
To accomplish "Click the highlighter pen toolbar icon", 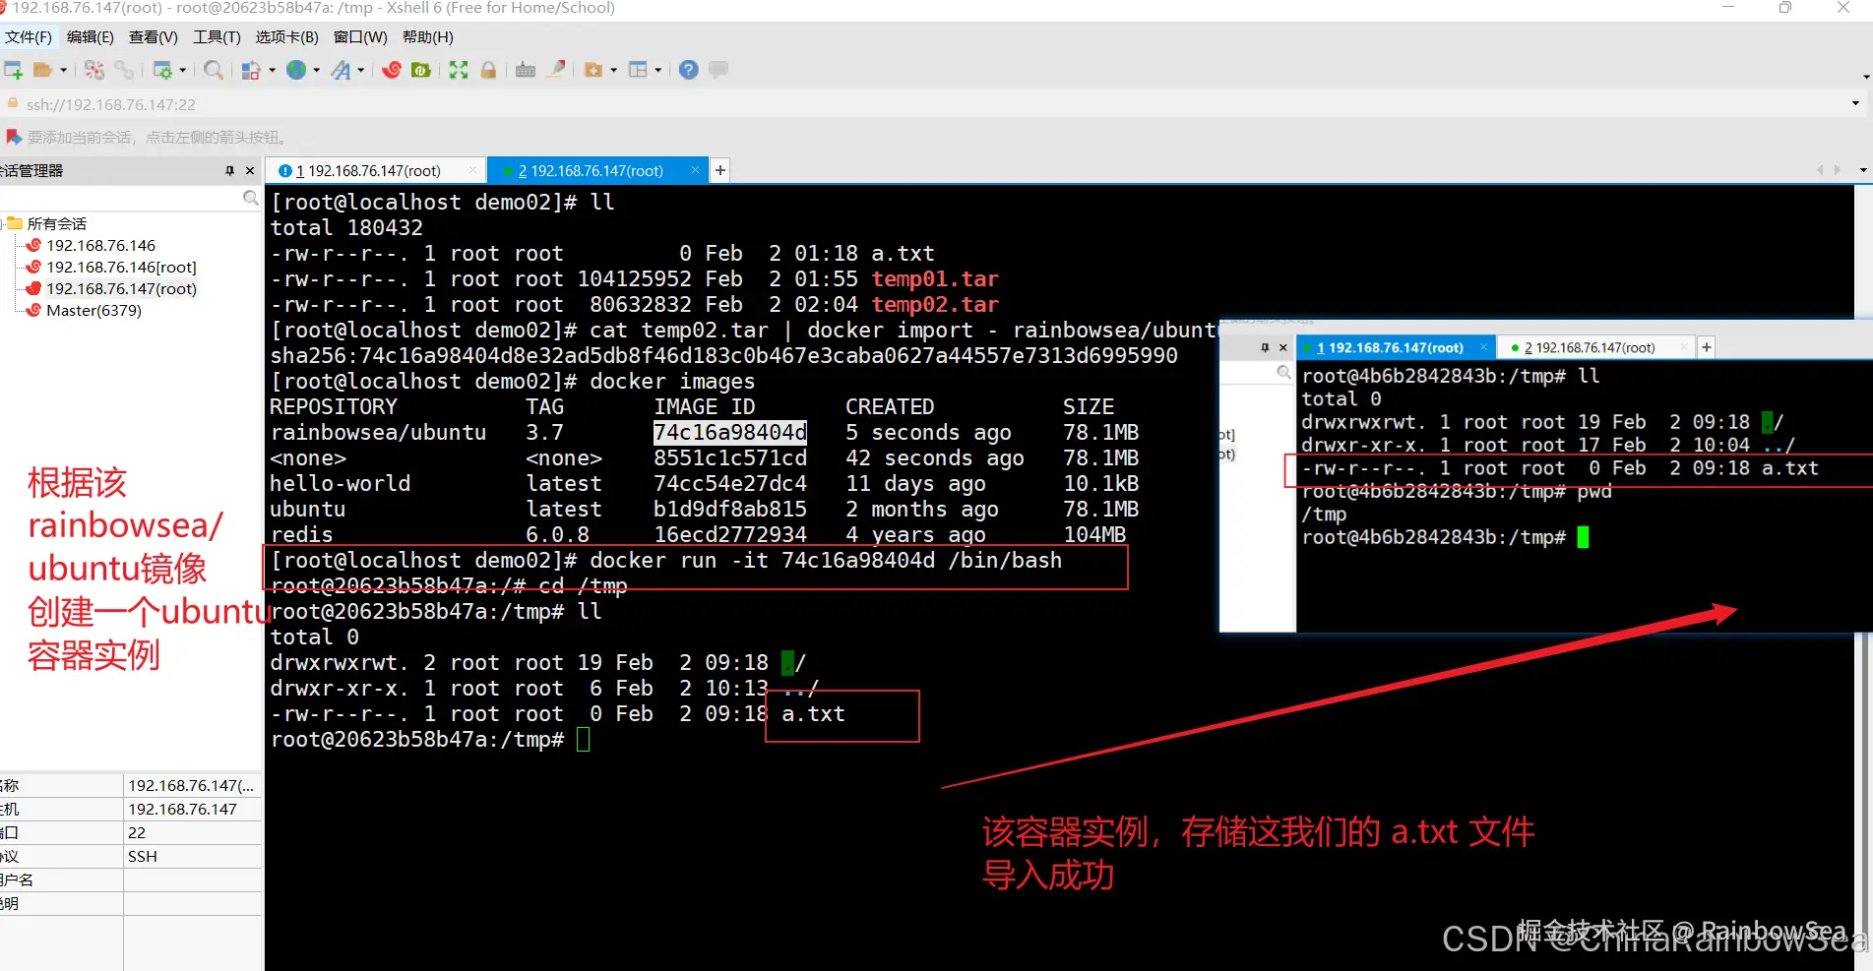I will click(x=557, y=70).
